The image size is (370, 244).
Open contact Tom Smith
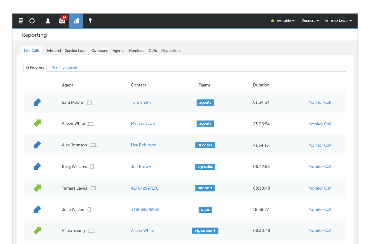pos(141,102)
